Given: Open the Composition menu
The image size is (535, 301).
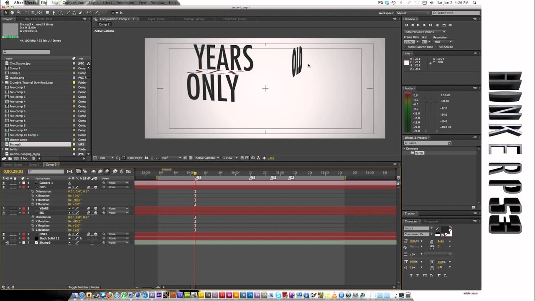Looking at the screenshot, I should [73, 3].
